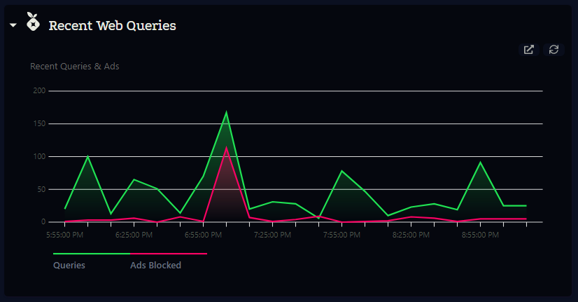Click the green Queries legend line
The width and height of the screenshot is (578, 302).
(91, 254)
